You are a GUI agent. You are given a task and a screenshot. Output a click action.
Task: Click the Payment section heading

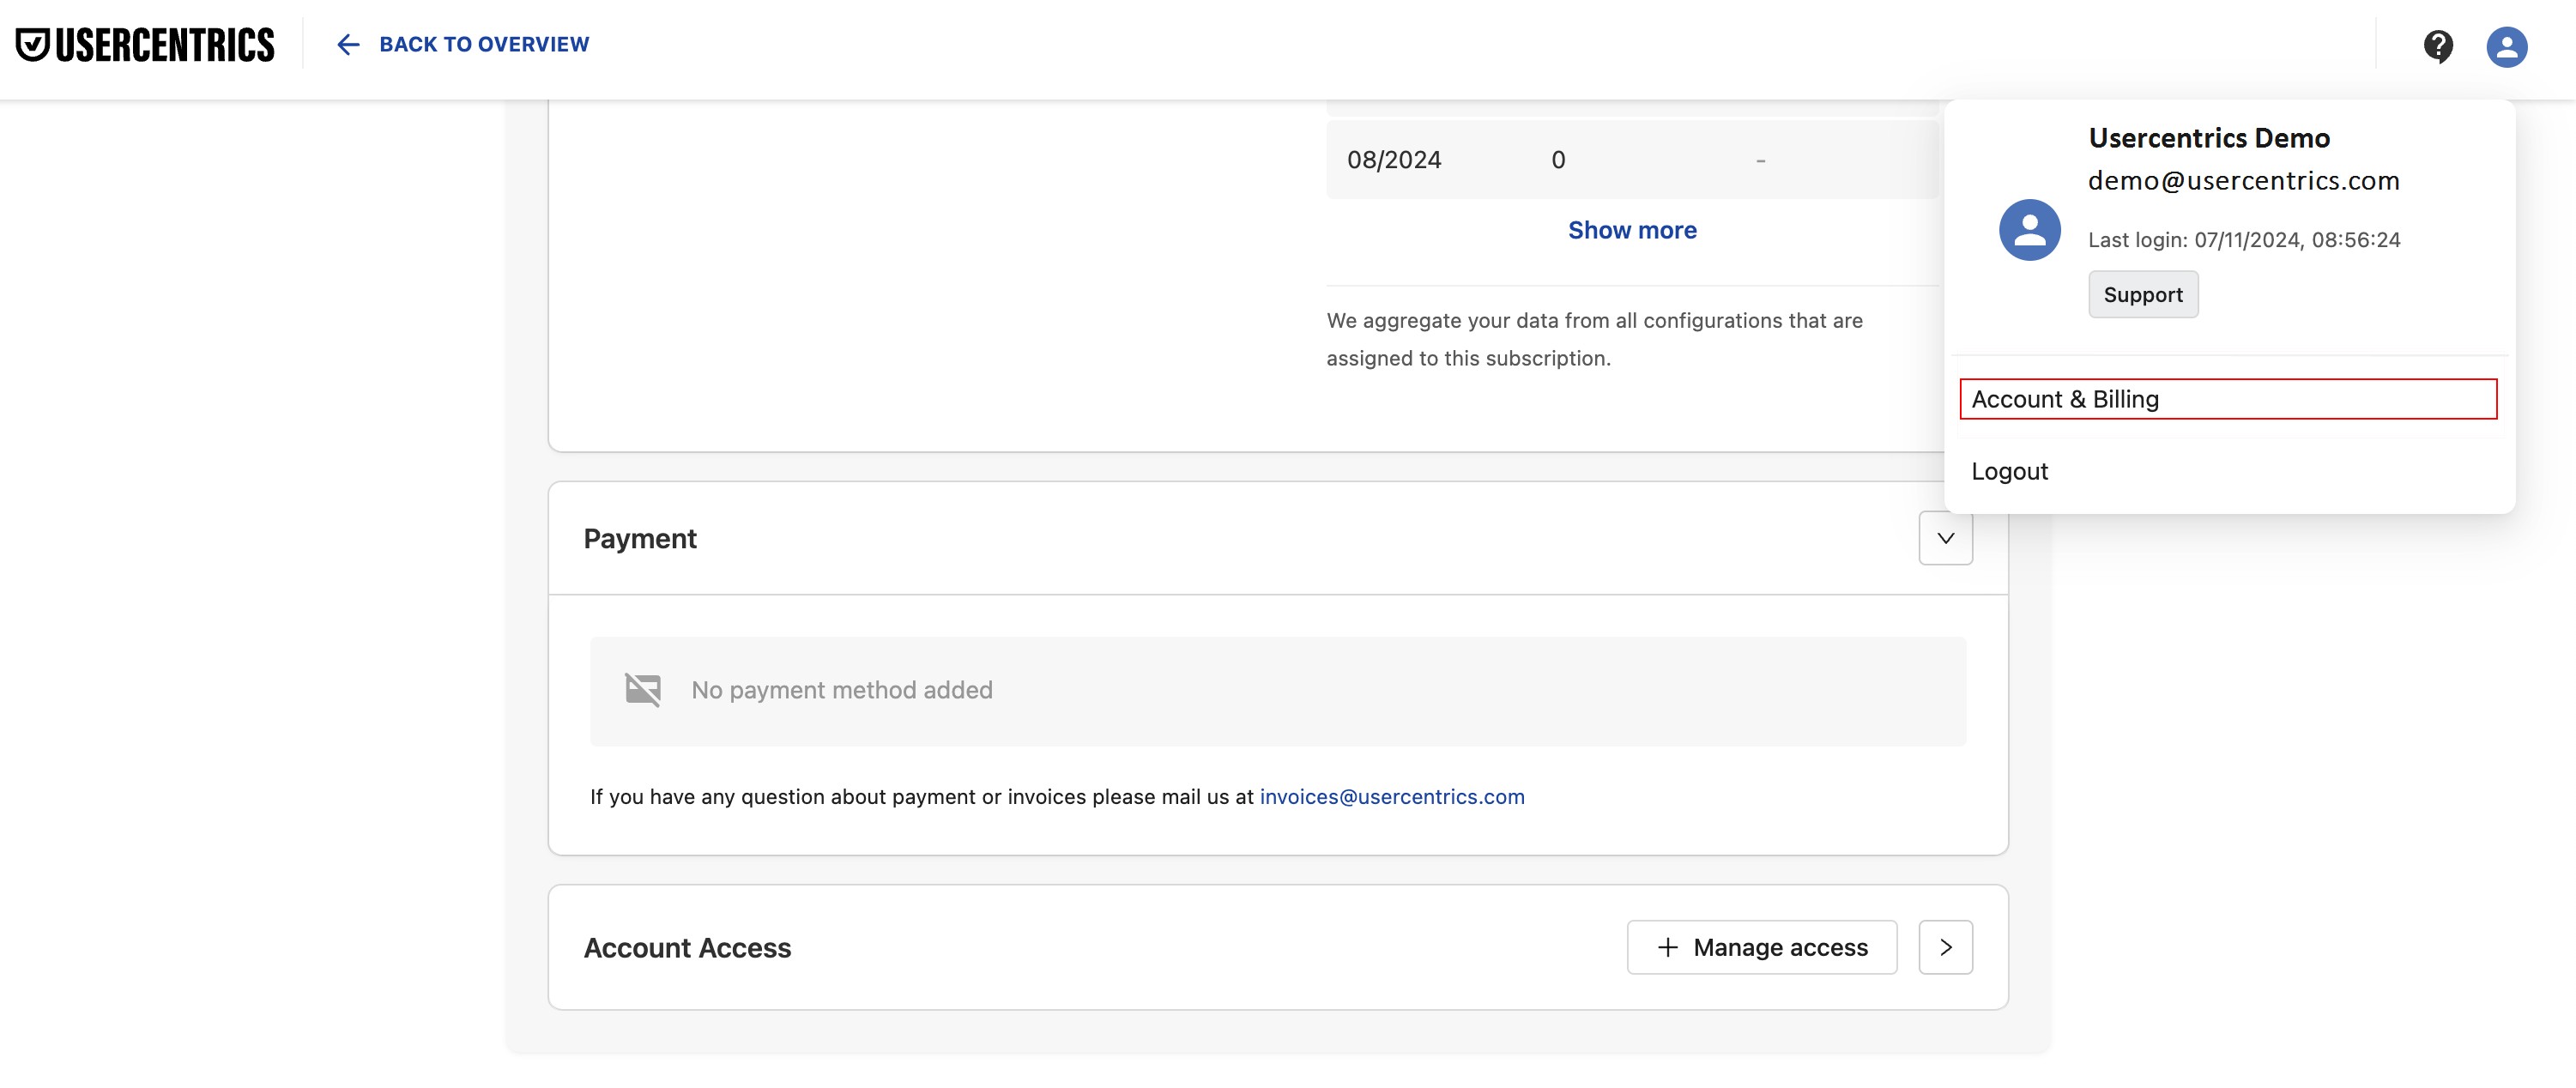pos(640,539)
